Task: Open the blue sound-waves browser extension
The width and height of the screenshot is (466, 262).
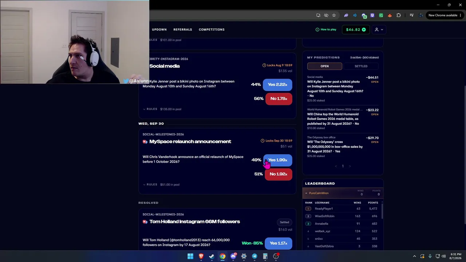Action: click(x=355, y=15)
